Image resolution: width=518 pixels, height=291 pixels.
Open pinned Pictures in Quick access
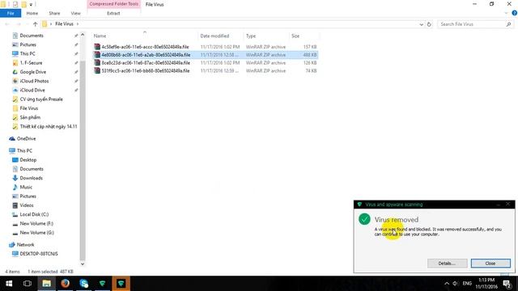click(28, 44)
